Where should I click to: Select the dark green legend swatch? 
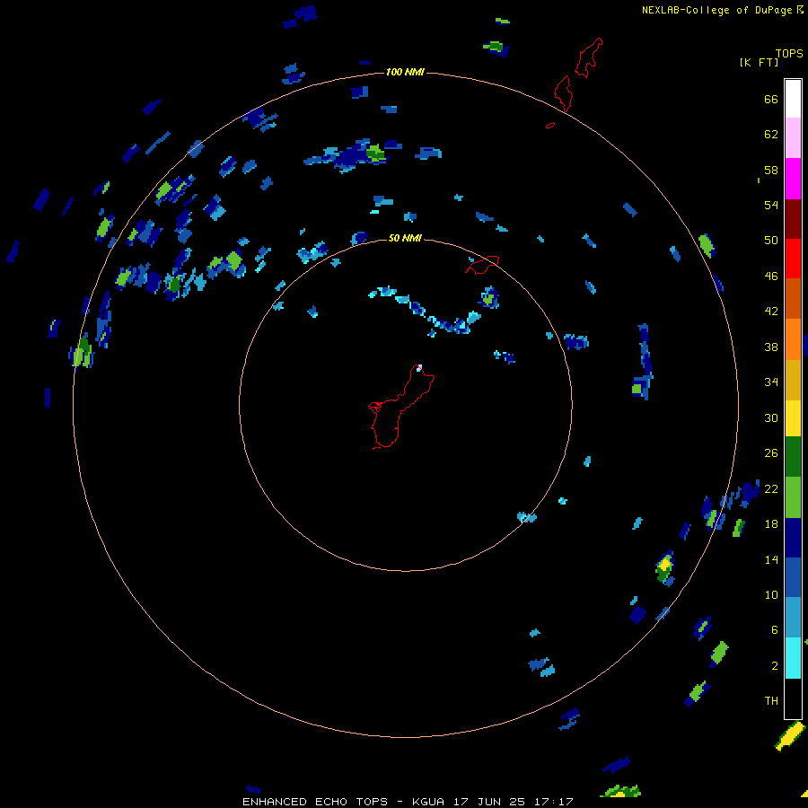tap(793, 457)
